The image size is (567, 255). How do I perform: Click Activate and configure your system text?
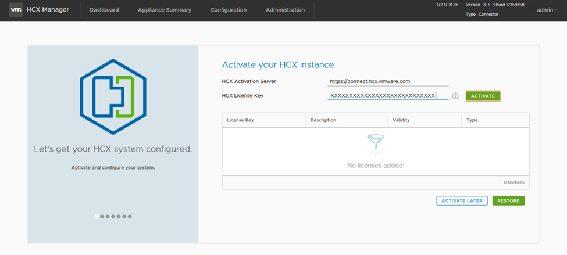point(113,168)
